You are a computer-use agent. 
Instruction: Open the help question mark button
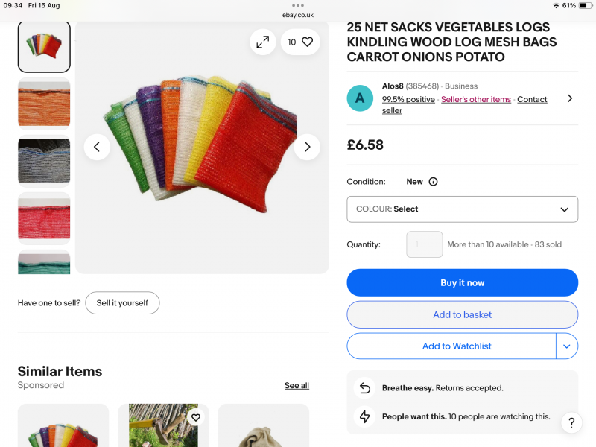point(571,423)
